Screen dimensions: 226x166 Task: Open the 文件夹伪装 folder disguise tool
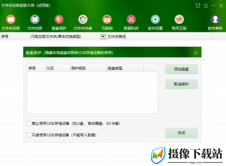83,23
